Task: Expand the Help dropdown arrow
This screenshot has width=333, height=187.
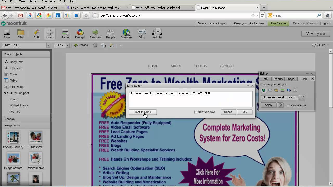Action: click(328, 45)
